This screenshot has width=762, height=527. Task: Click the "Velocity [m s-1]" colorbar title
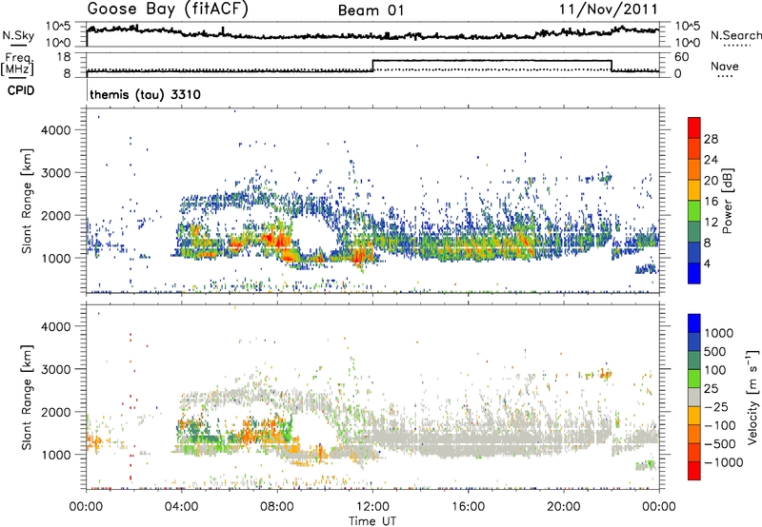(x=752, y=397)
